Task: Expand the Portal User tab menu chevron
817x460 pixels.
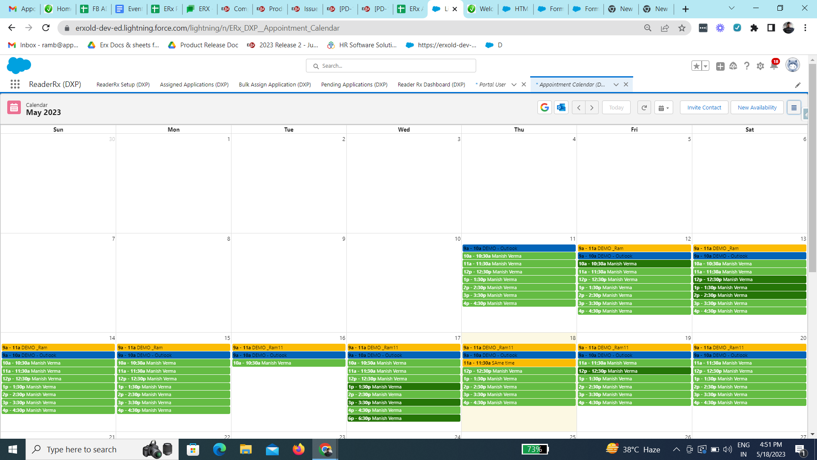Action: (x=514, y=84)
